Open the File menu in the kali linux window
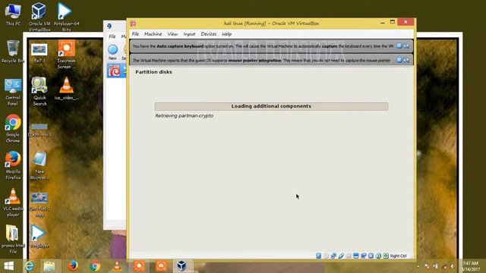 [x=135, y=34]
